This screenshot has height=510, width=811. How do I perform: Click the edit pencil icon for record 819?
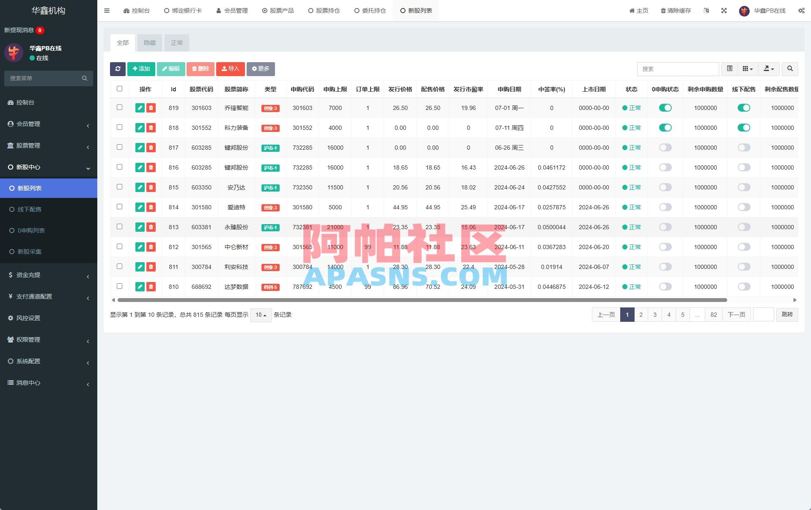click(140, 108)
